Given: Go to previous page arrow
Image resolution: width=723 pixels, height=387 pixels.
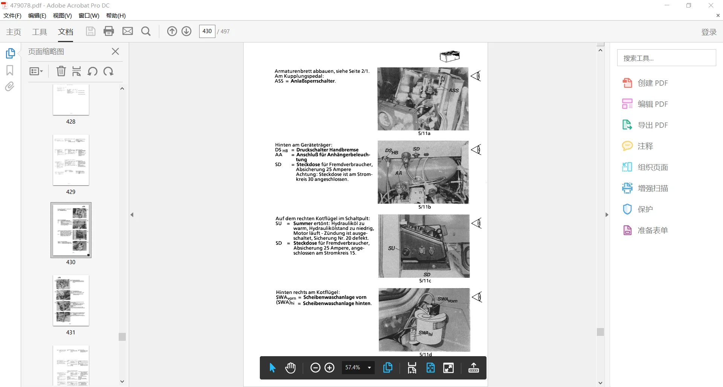Looking at the screenshot, I should [172, 31].
